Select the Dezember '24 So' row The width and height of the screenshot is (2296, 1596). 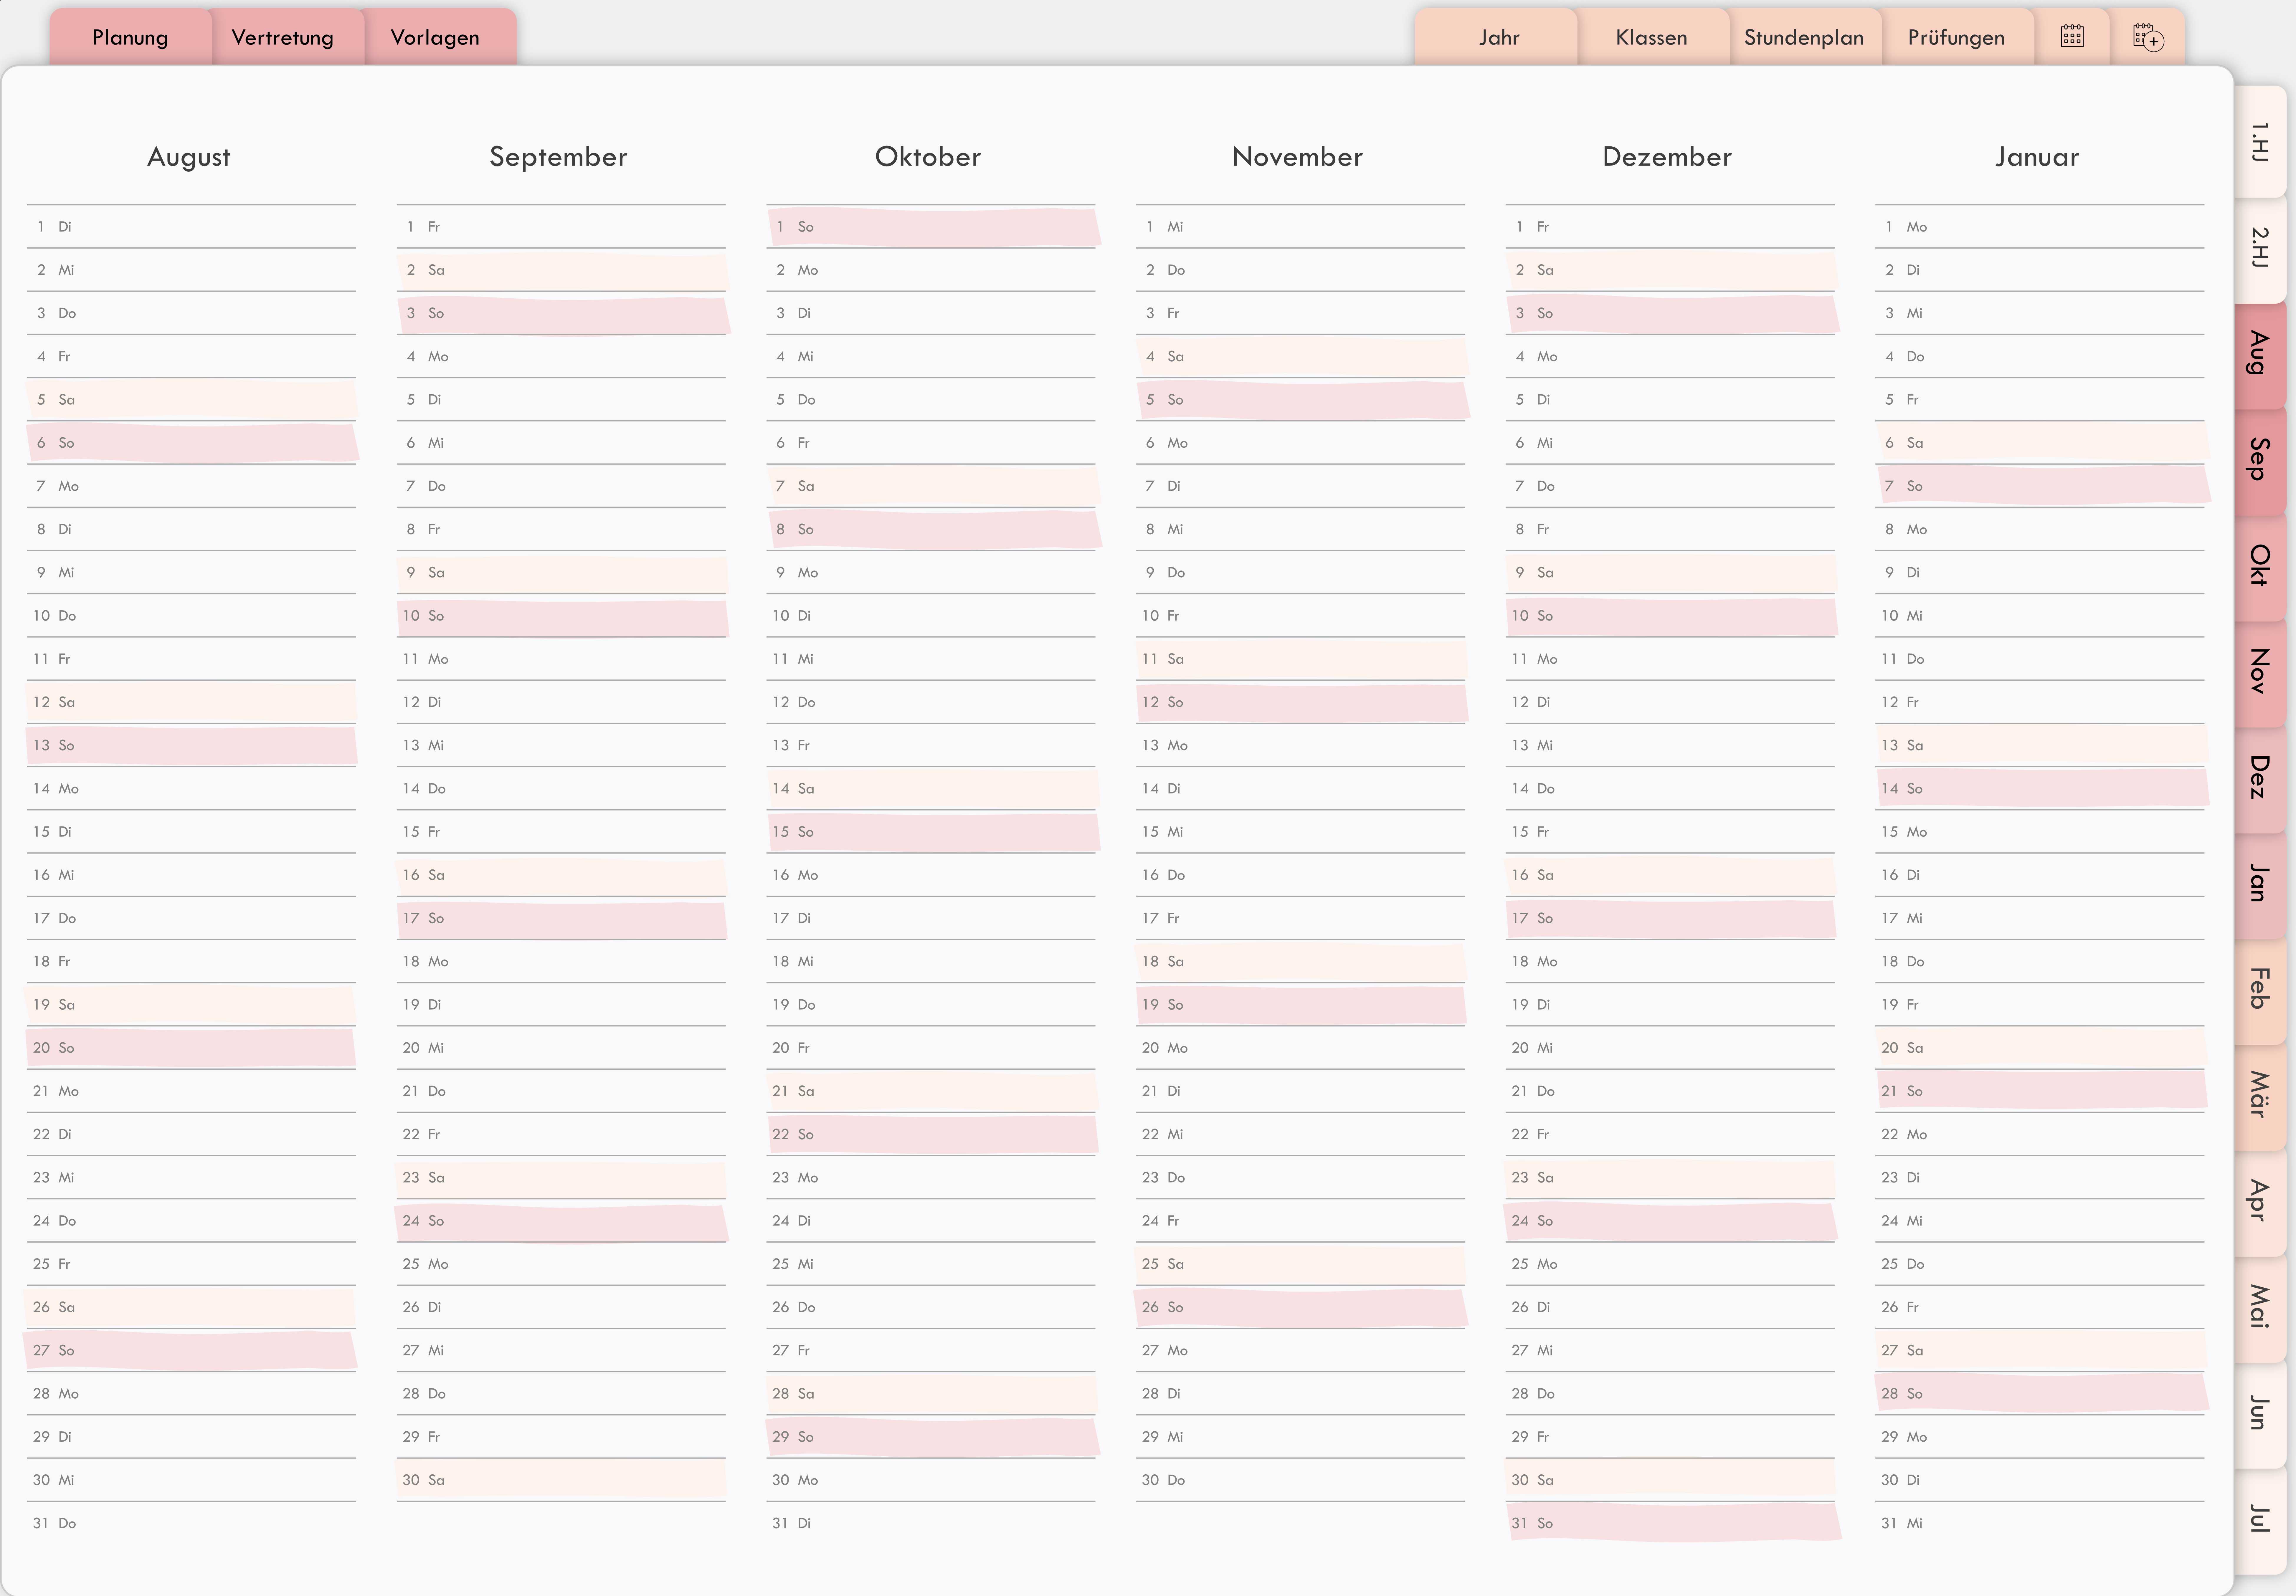coord(1670,1221)
